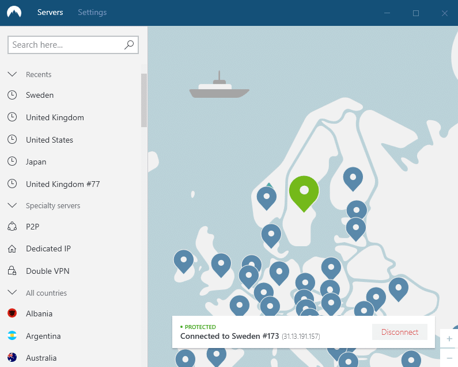The height and width of the screenshot is (367, 458).
Task: Click clock icon beside United Kingdom #77
Action: coord(12,184)
